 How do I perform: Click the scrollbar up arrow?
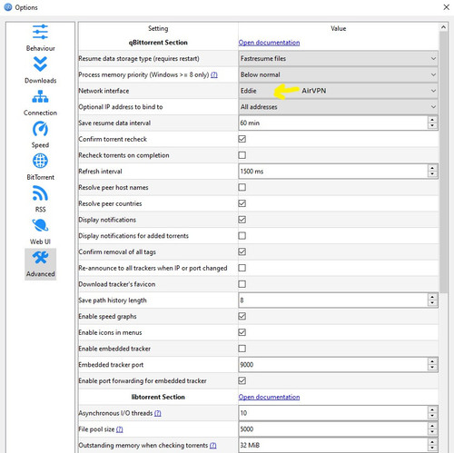point(443,27)
